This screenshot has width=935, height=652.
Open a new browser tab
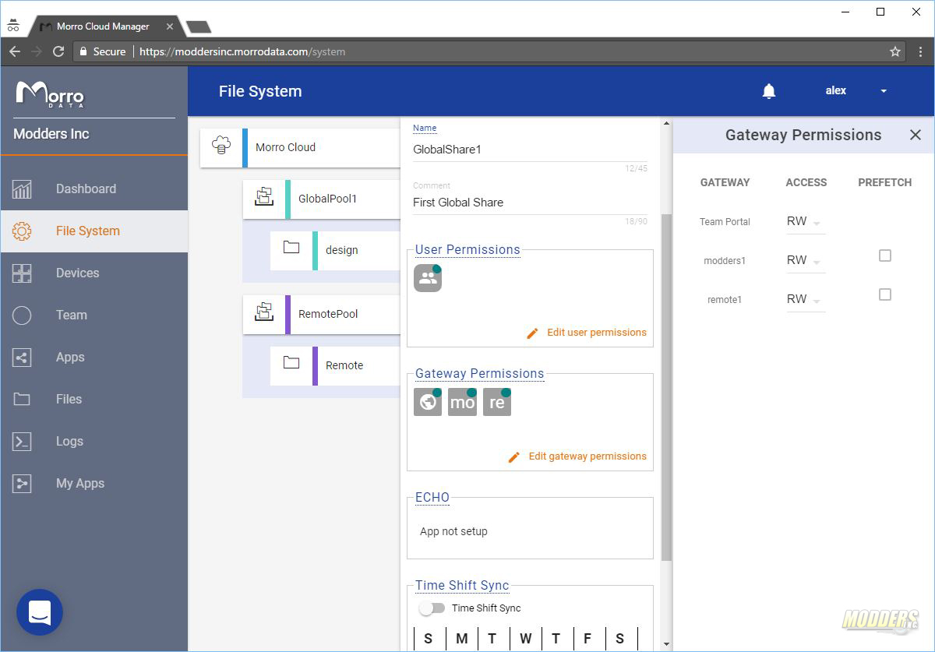click(x=199, y=26)
